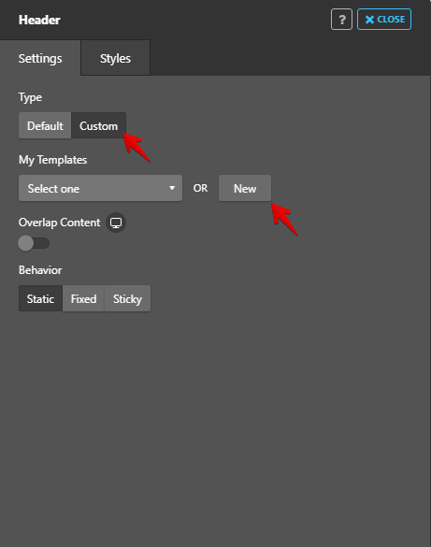Screen dimensions: 431x547
Task: Open help via the question mark icon
Action: coord(341,20)
